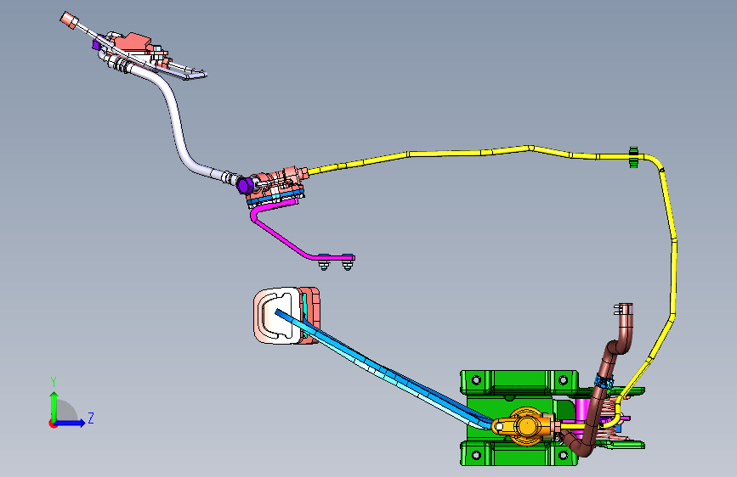Select the purple cap on the center connector
Image resolution: width=737 pixels, height=477 pixels.
pos(244,185)
